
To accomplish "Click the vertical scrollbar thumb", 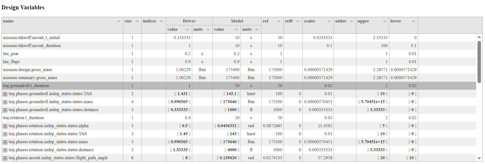I will coord(479,62).
